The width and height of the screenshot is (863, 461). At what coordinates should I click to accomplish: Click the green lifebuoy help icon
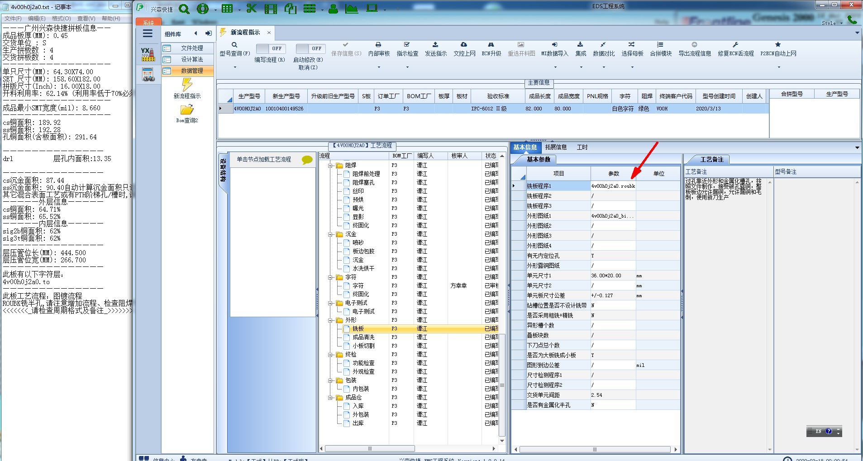pyautogui.click(x=203, y=9)
